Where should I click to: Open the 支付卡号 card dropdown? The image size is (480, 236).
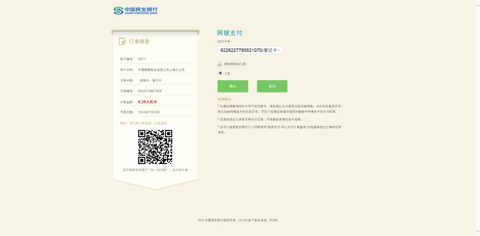coord(250,50)
